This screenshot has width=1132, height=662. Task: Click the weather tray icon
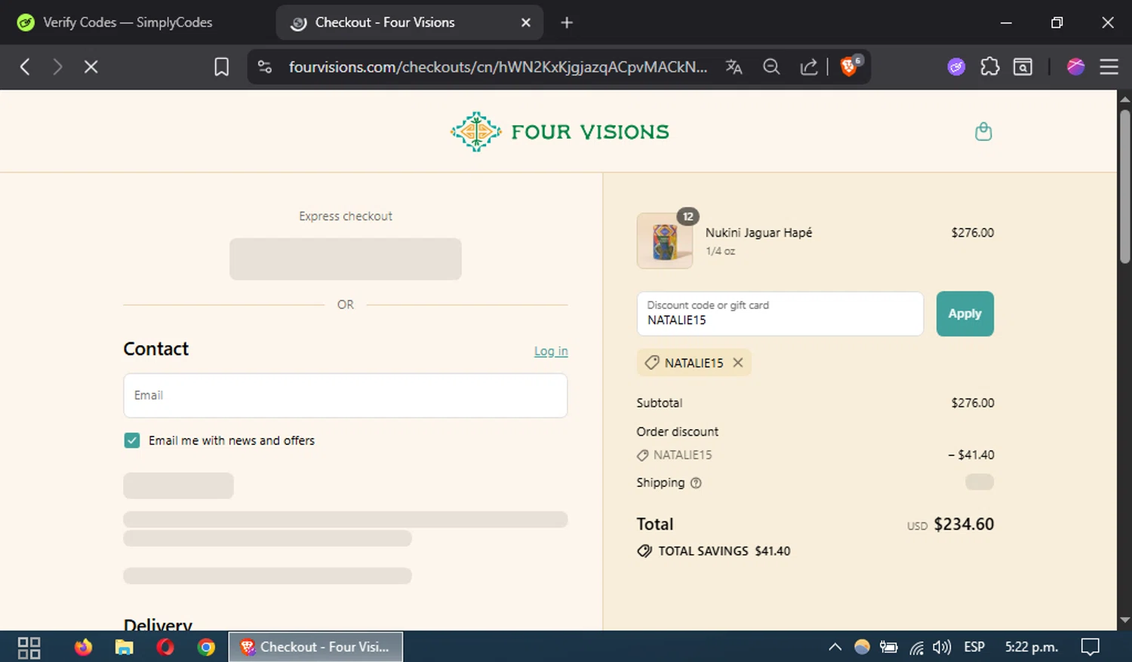coord(862,647)
